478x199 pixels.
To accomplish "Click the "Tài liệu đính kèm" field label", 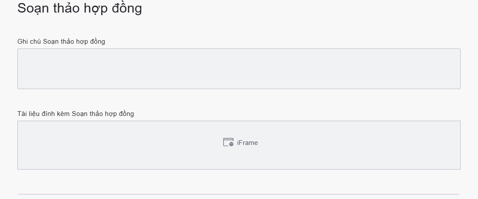I will (x=75, y=114).
